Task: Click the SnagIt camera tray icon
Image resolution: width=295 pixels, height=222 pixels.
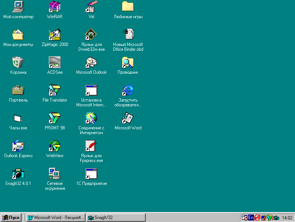Action: (276, 218)
